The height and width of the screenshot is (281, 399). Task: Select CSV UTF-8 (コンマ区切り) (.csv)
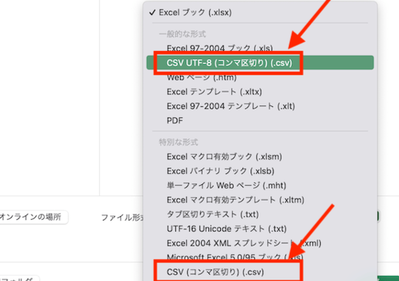(x=260, y=63)
